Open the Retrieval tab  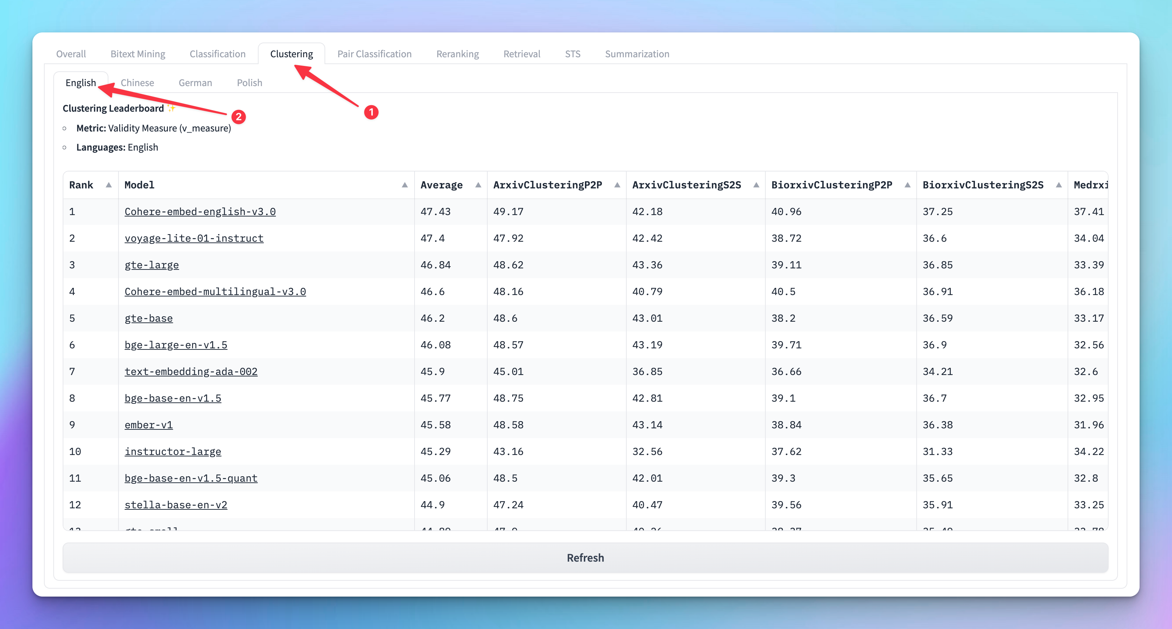click(522, 54)
